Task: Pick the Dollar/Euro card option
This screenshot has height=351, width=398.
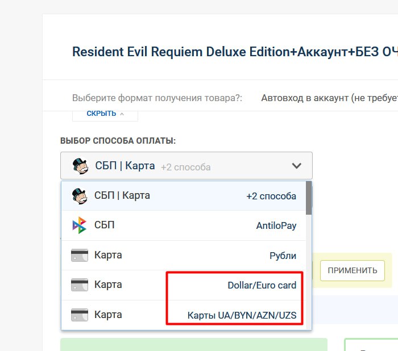Action: tap(183, 285)
